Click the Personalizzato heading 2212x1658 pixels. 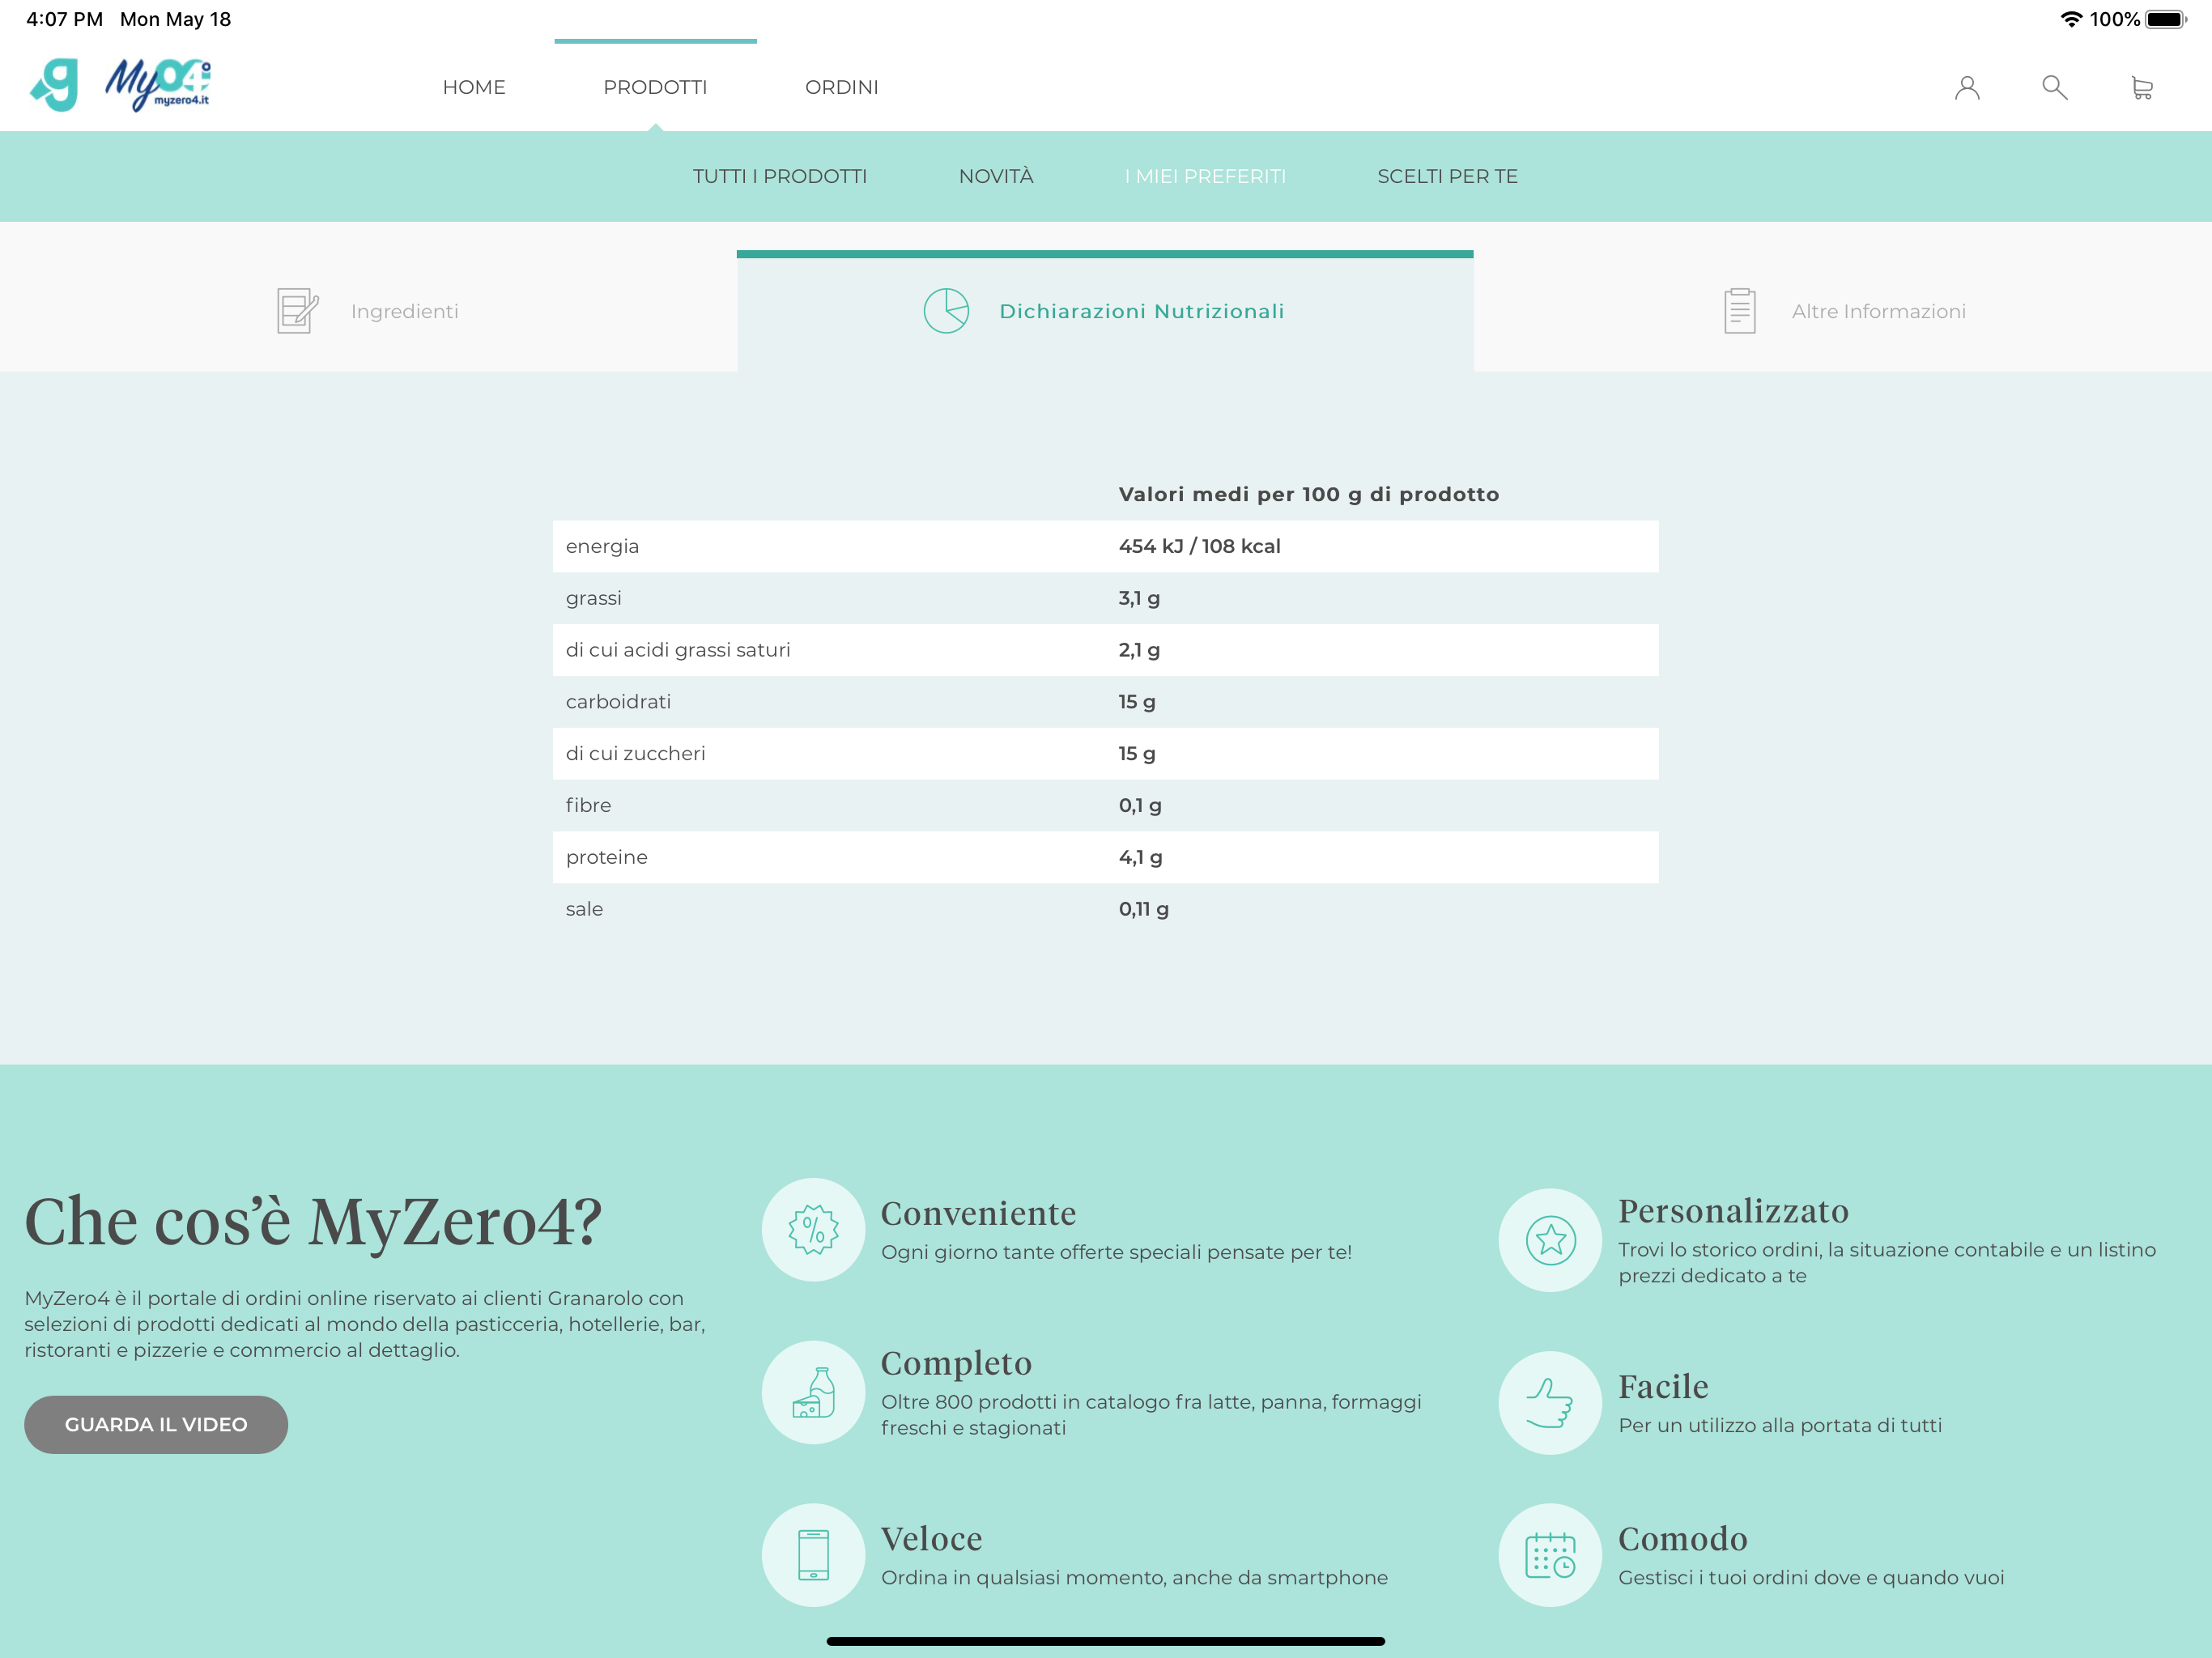[1733, 1211]
